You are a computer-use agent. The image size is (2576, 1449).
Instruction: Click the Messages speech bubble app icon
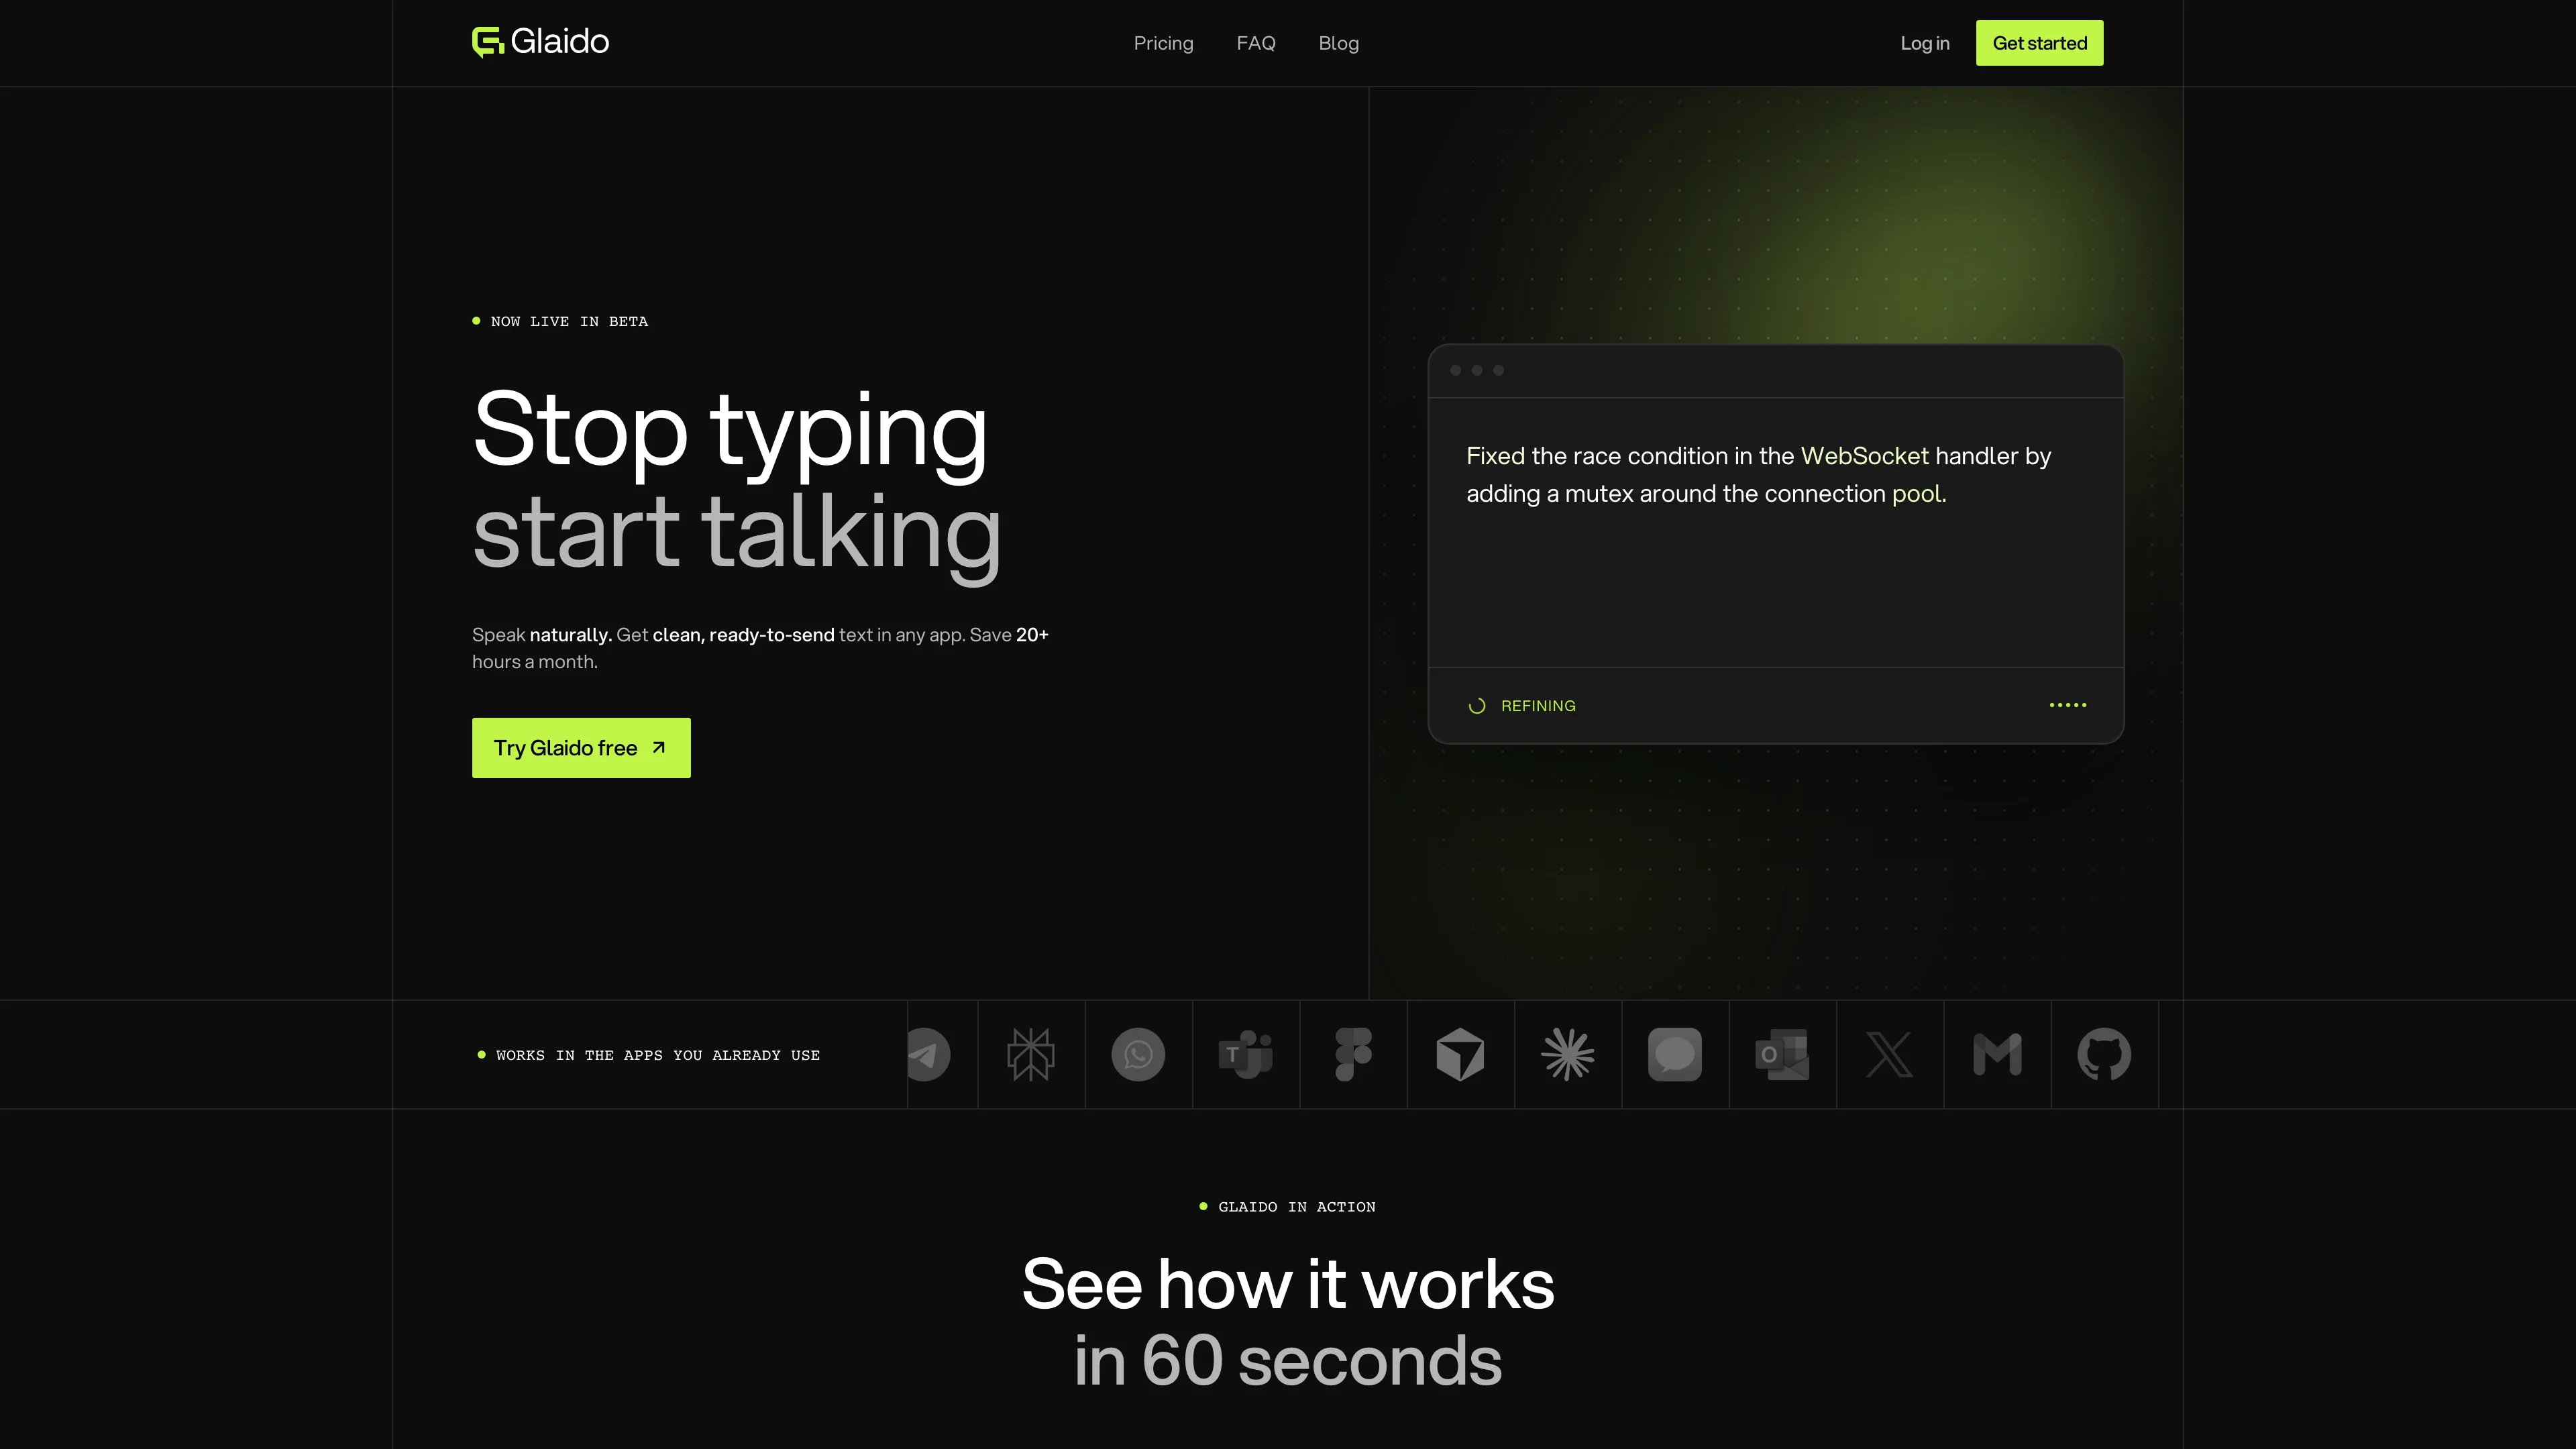1675,1054
